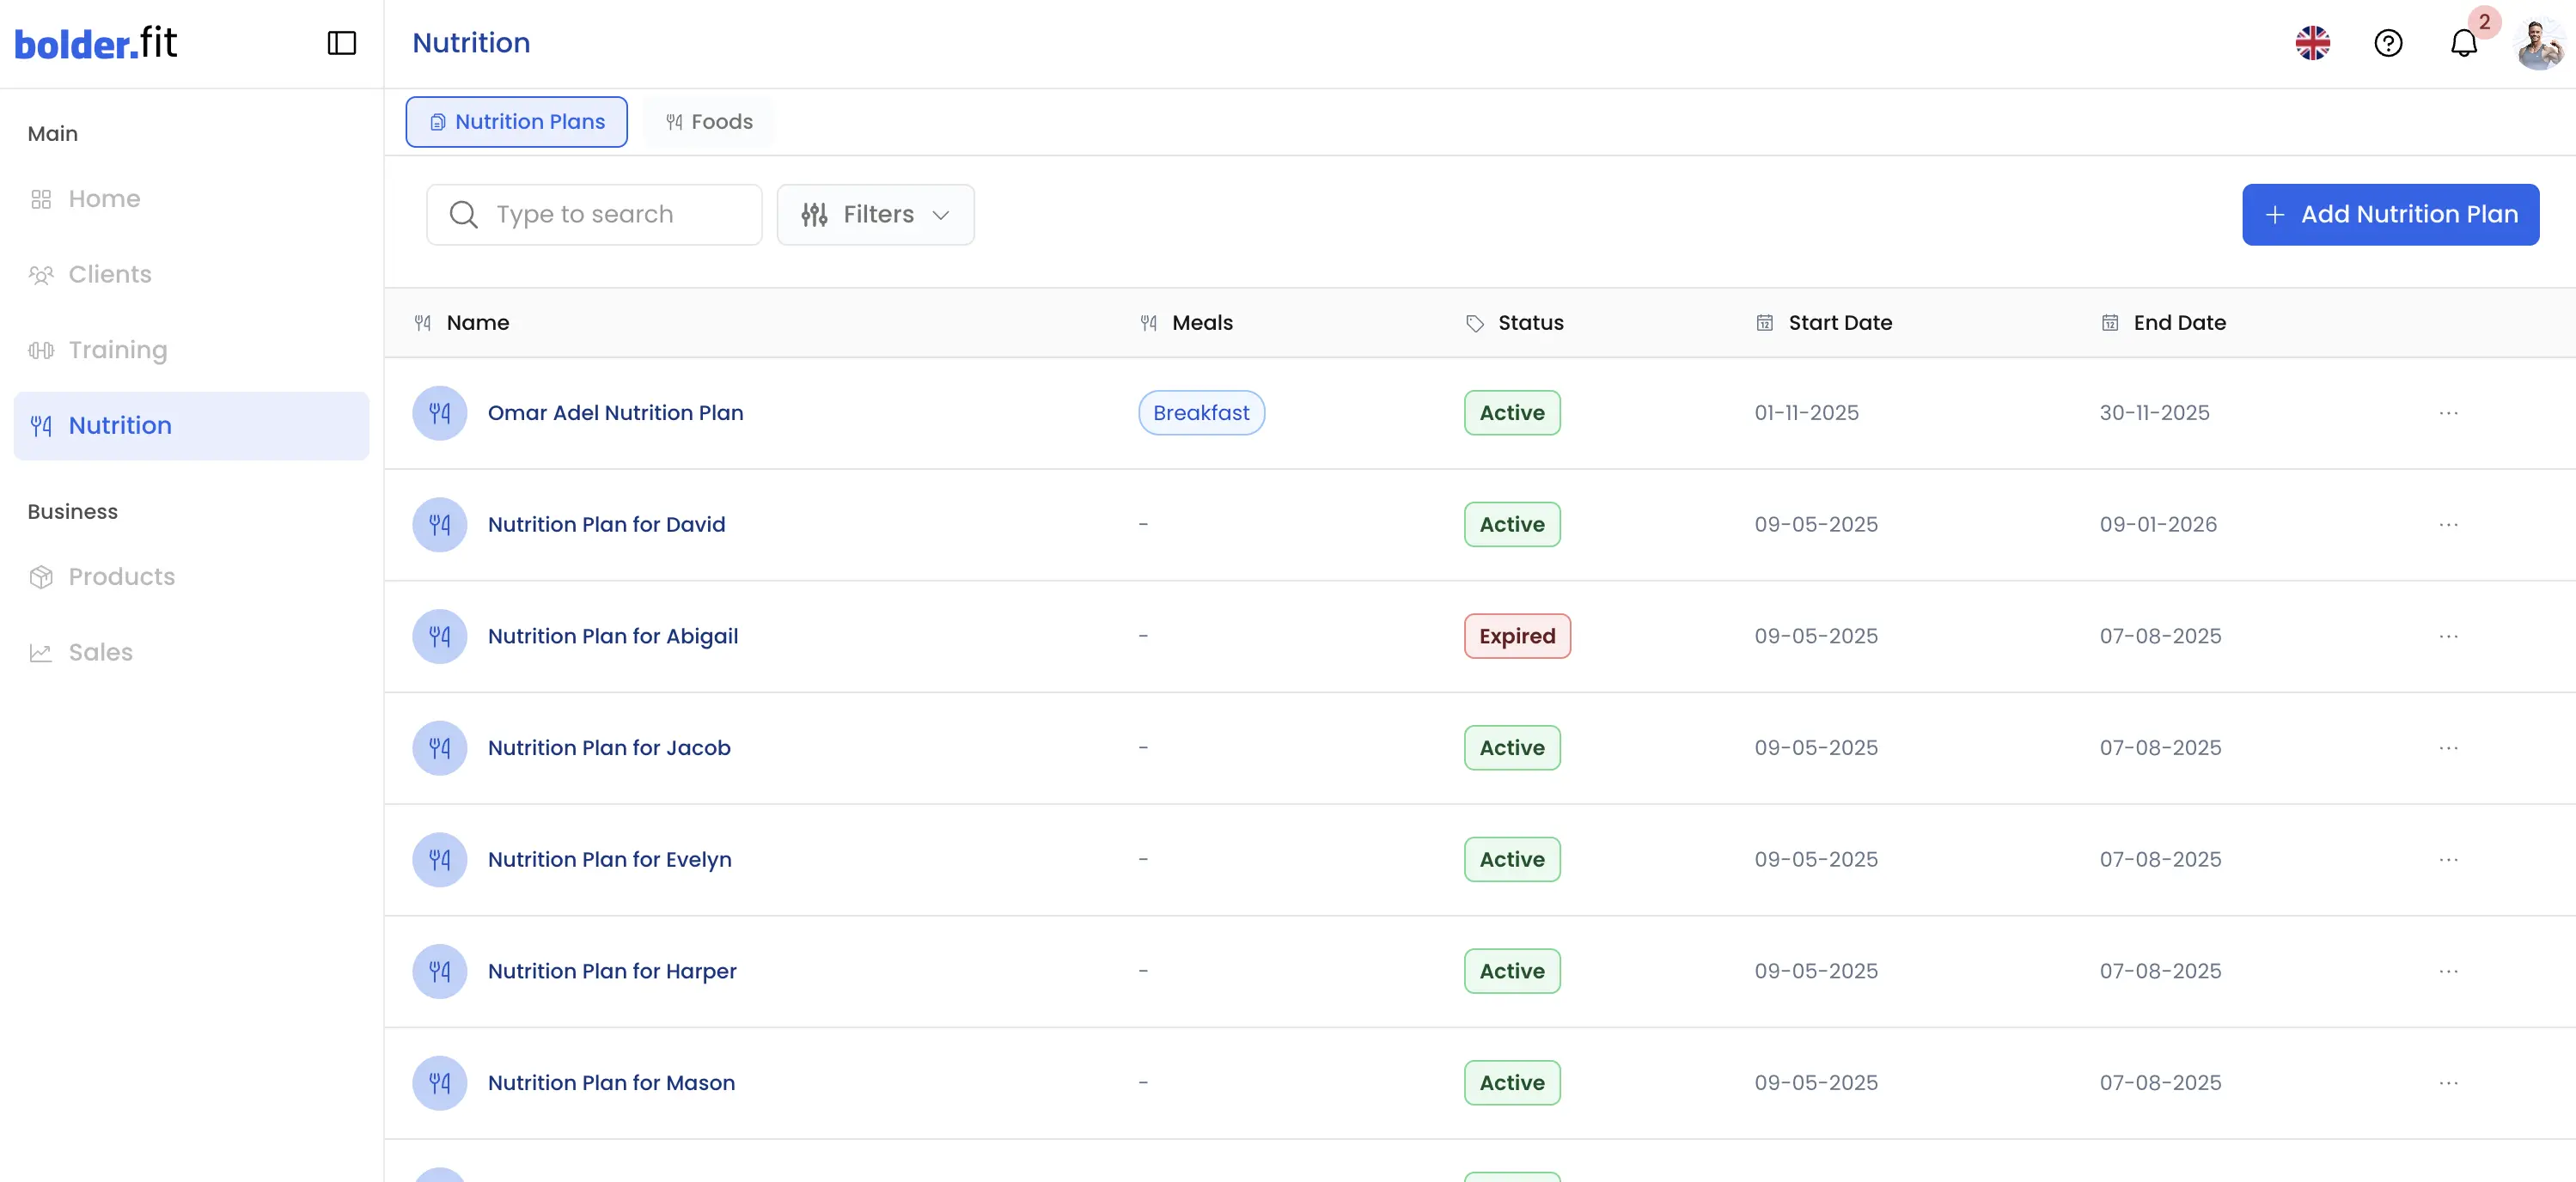
Task: Open Training in sidebar
Action: [x=191, y=350]
